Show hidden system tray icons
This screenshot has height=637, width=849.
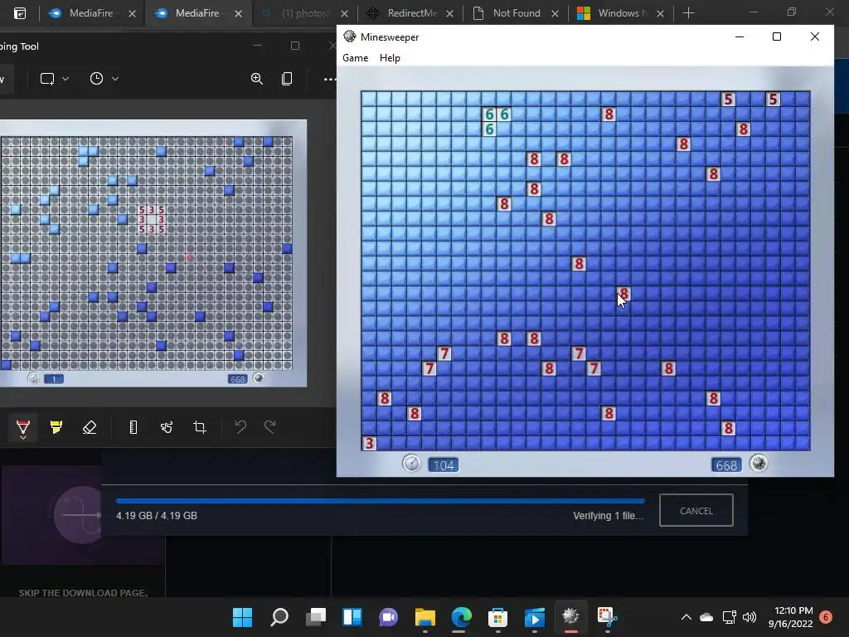pos(686,617)
